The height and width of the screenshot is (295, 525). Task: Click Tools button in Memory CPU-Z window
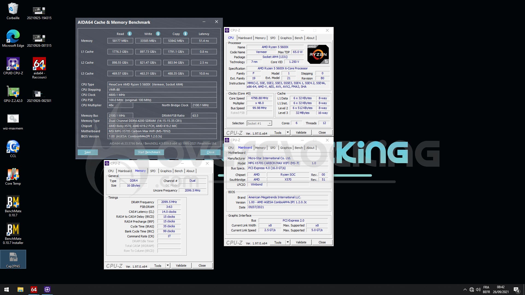pyautogui.click(x=158, y=265)
